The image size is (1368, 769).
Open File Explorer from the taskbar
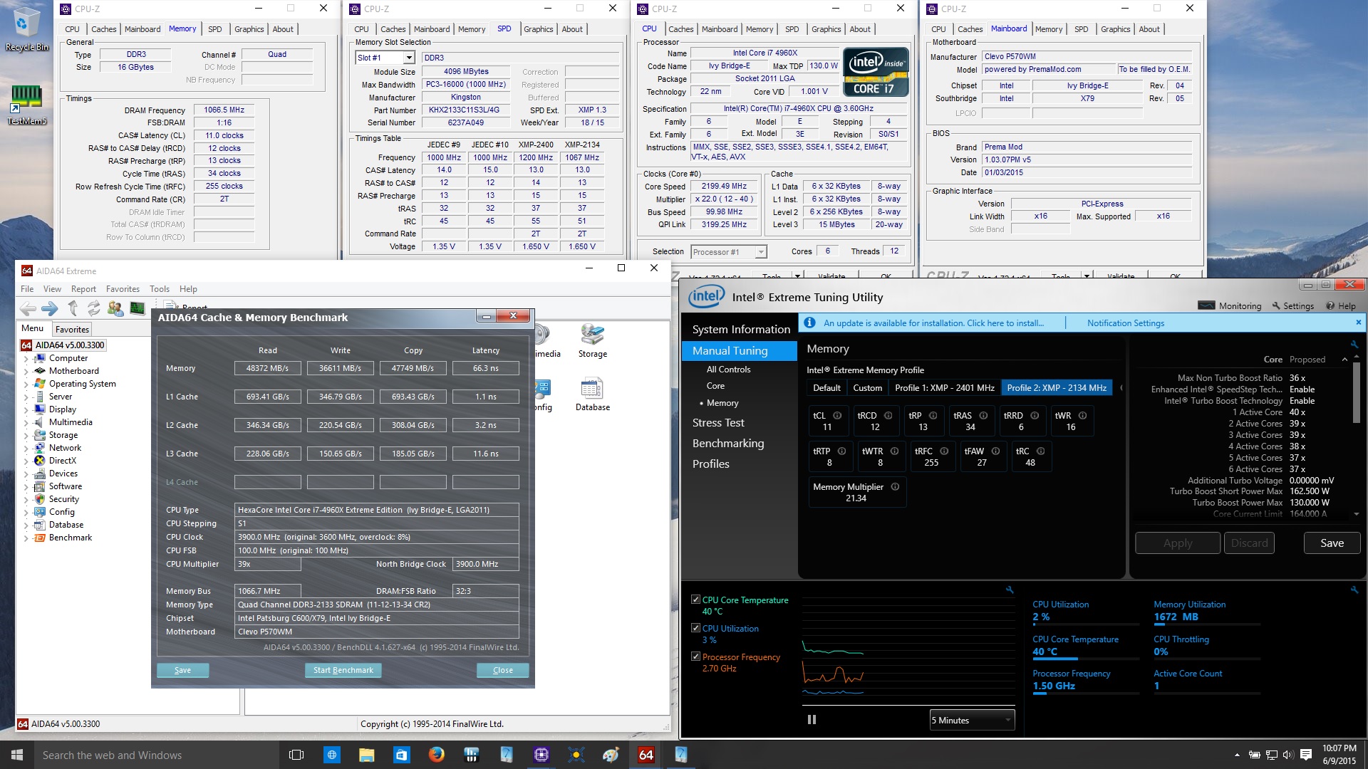click(x=367, y=754)
